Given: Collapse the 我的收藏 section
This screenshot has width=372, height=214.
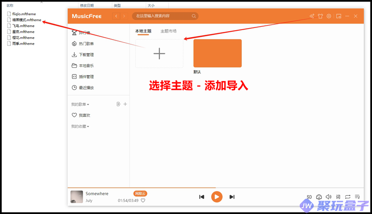Looking at the screenshot, I should (x=80, y=126).
